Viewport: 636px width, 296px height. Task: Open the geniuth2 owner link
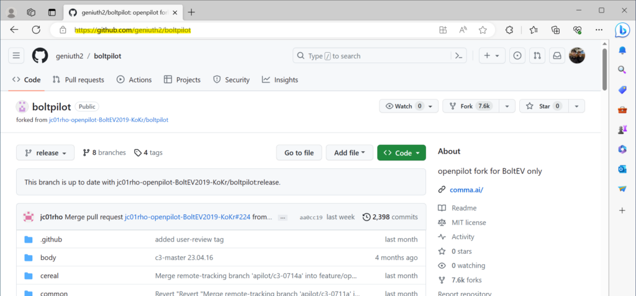70,56
